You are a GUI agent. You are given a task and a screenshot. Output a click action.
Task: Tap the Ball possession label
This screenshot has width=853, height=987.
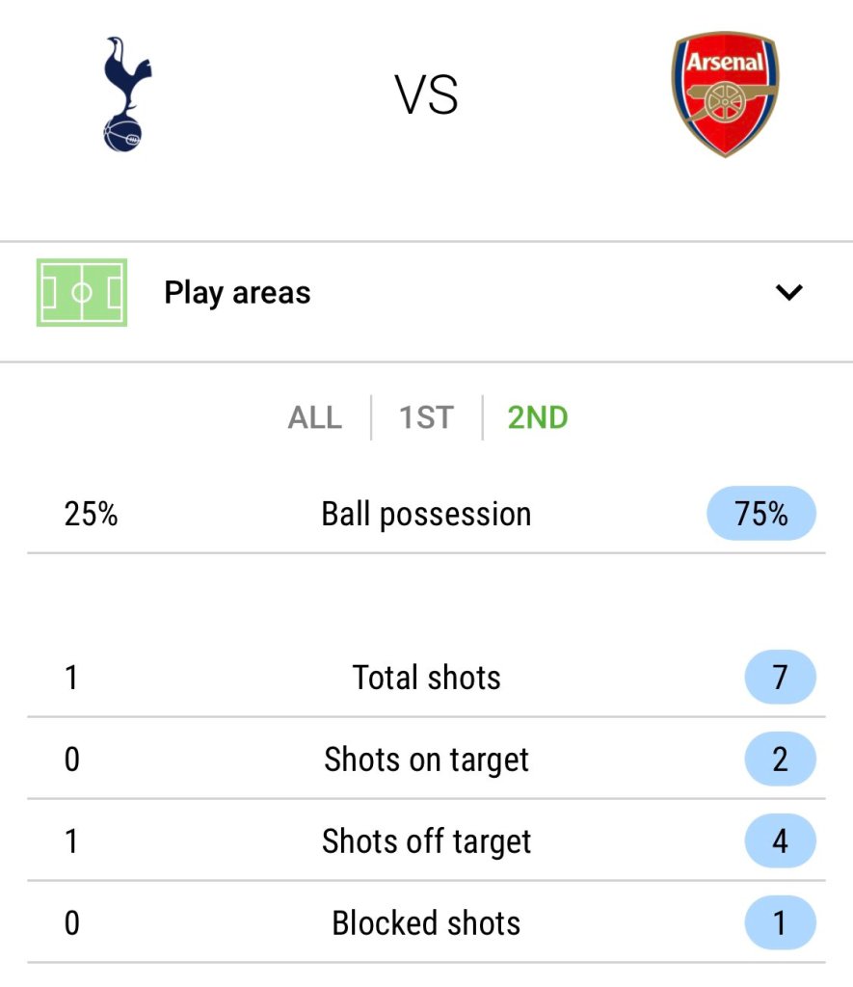coord(426,514)
